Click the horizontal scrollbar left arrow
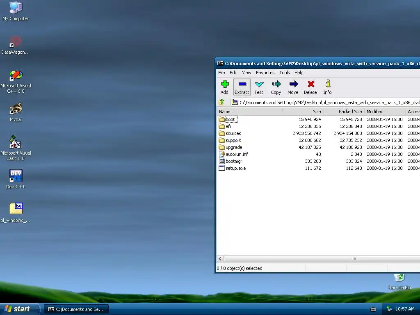Screen dimensions: 420x315 point(220,259)
